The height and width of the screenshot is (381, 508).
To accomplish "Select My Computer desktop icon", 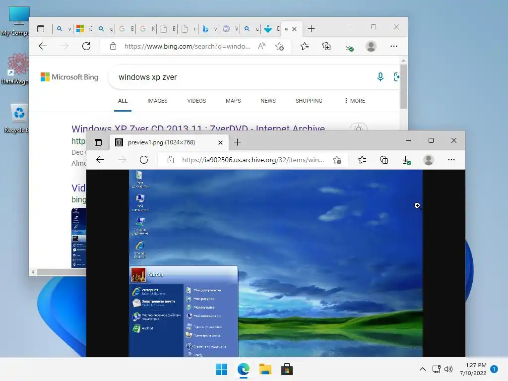I will tap(15, 21).
